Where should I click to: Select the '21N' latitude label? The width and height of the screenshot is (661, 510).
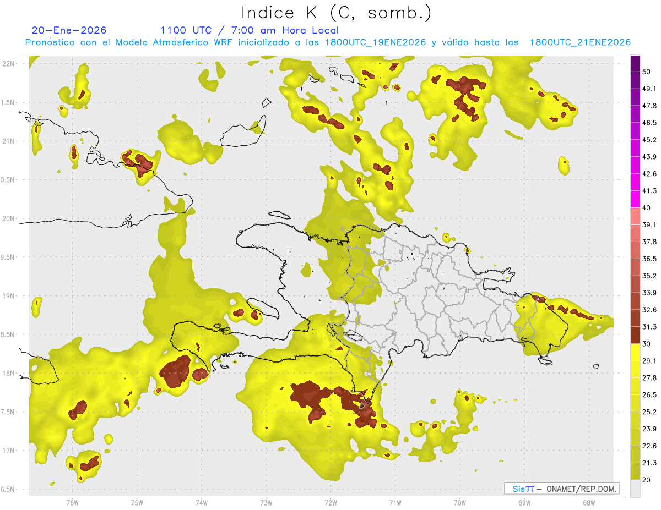[x=8, y=141]
